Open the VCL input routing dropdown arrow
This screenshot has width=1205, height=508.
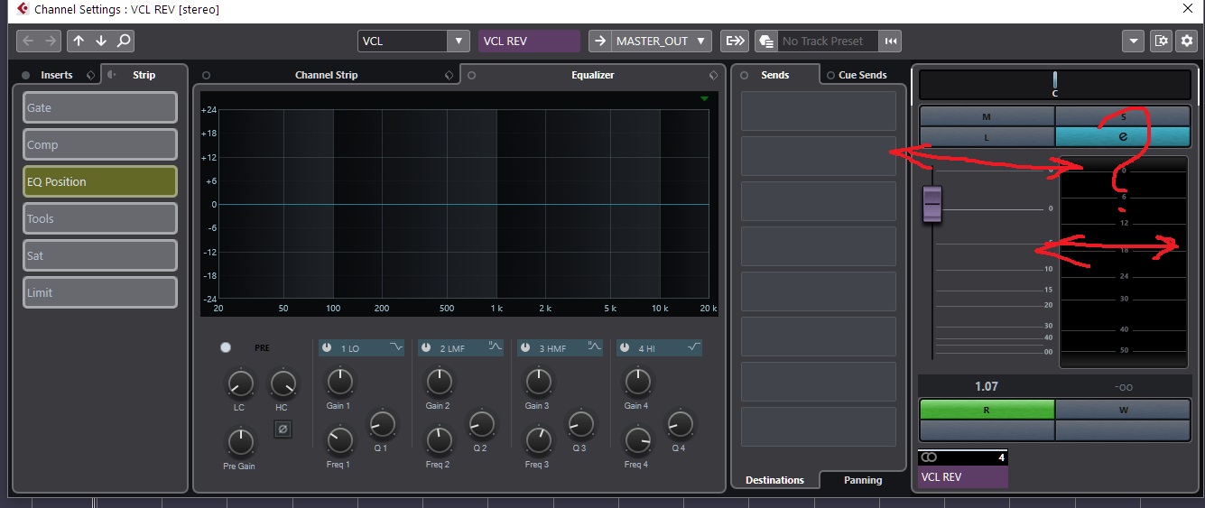pos(459,41)
